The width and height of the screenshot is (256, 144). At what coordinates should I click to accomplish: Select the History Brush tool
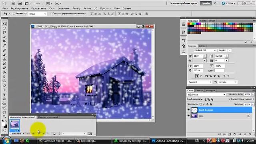4,63
